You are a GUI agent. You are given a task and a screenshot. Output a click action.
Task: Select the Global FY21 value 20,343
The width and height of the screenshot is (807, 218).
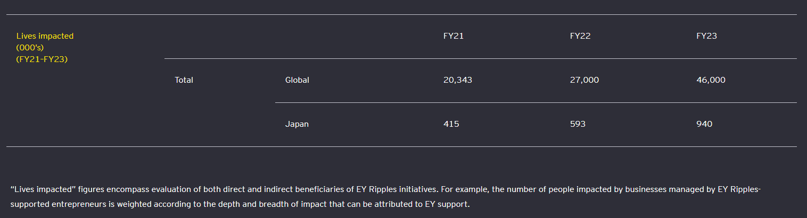tap(457, 80)
